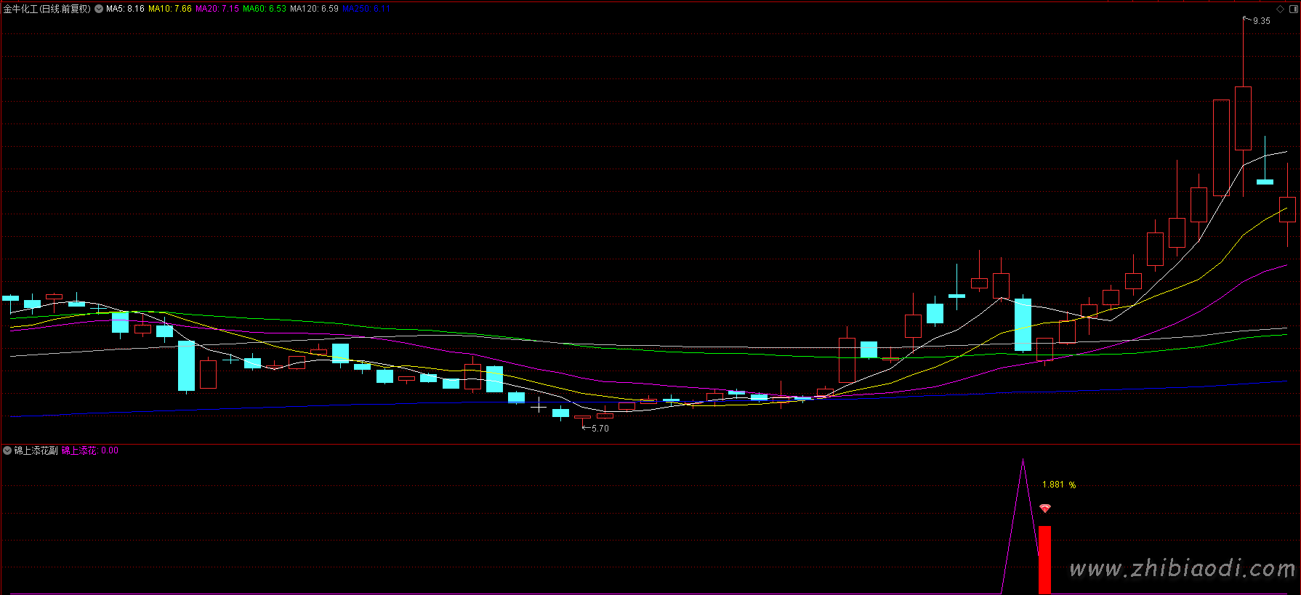The width and height of the screenshot is (1301, 595).
Task: Toggle the side panel icon at top right
Action: (1292, 9)
